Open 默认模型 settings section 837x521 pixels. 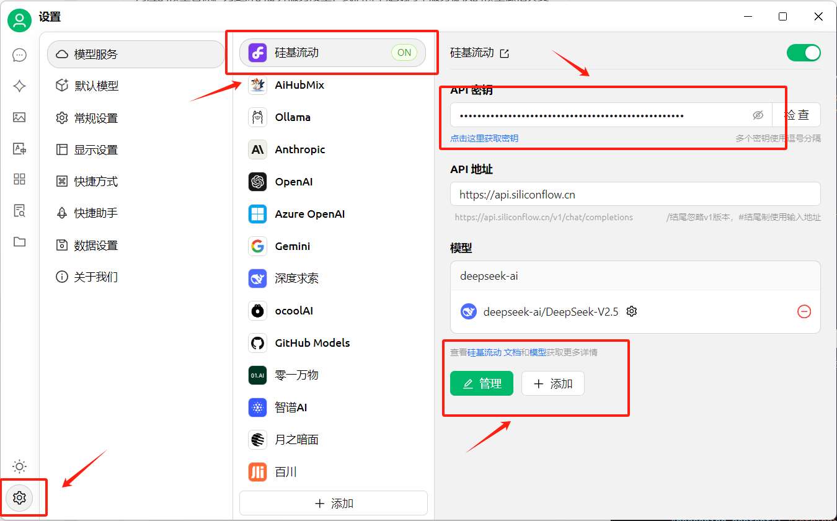[136, 86]
